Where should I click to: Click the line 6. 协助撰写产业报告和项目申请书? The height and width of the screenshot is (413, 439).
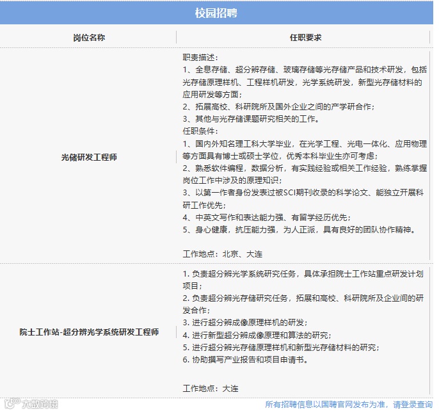tap(246, 359)
